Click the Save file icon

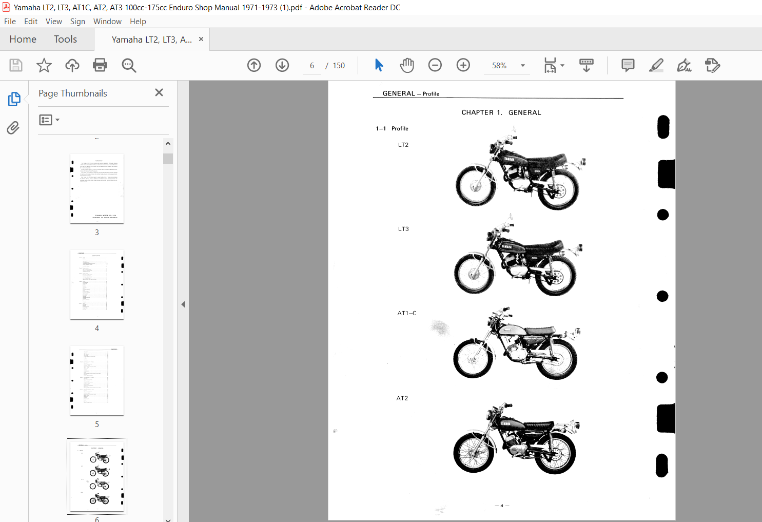[16, 65]
